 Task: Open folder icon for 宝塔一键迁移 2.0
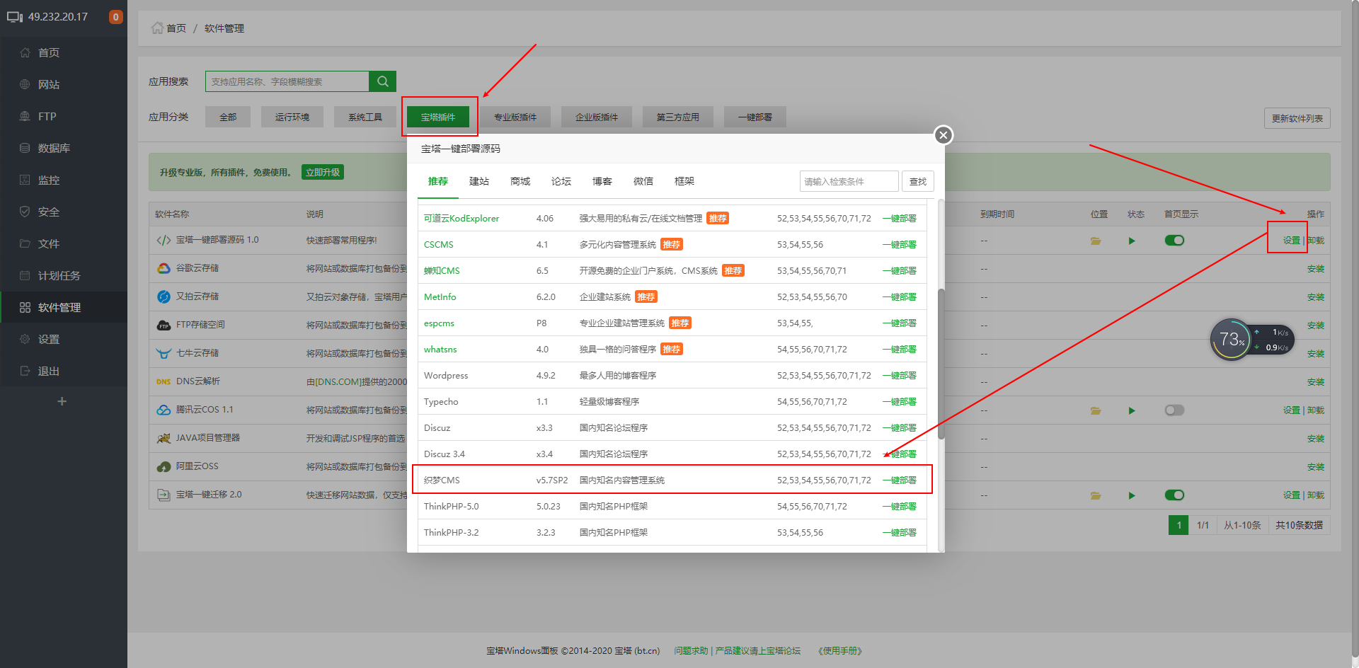[x=1096, y=495]
